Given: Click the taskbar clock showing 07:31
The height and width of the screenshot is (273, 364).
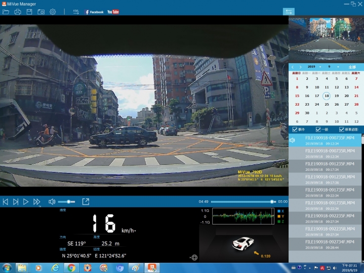Looking at the screenshot, I should coord(349,268).
